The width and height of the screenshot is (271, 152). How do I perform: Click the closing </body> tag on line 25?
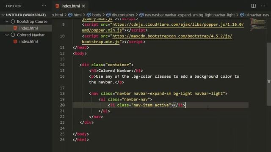81,134
